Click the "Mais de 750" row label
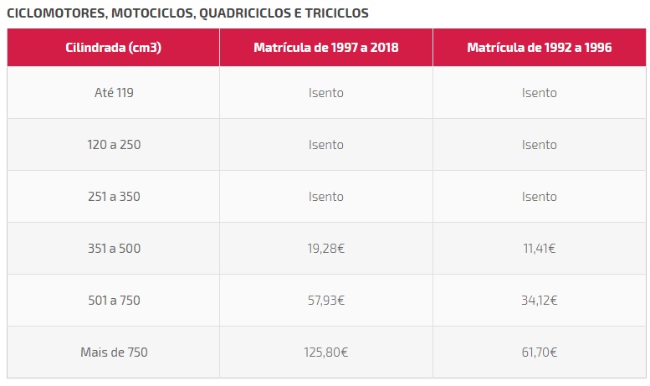650x386 pixels. [x=114, y=353]
